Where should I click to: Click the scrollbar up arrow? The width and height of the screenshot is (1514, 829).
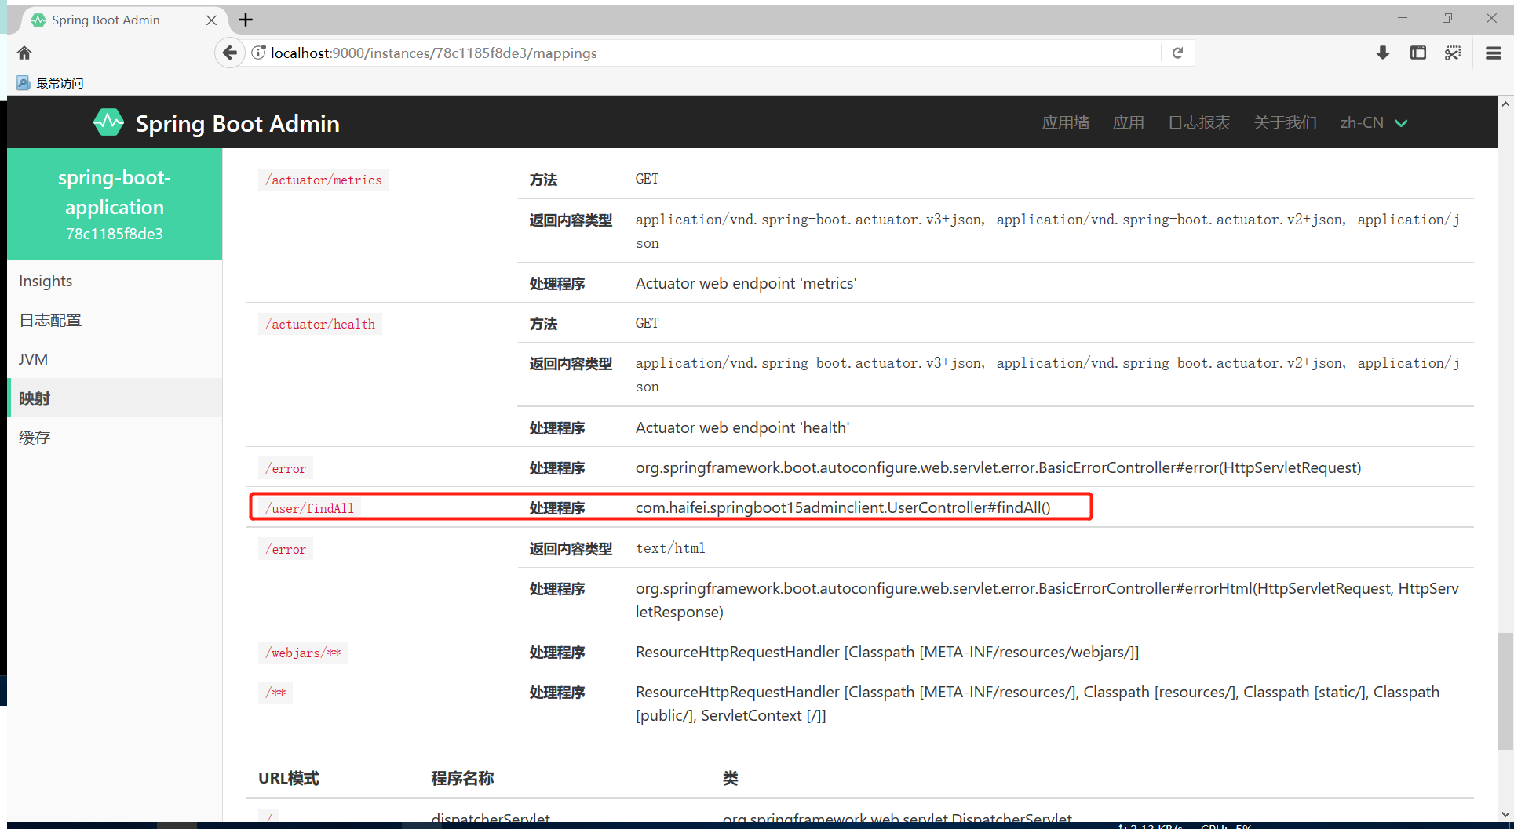click(x=1505, y=104)
